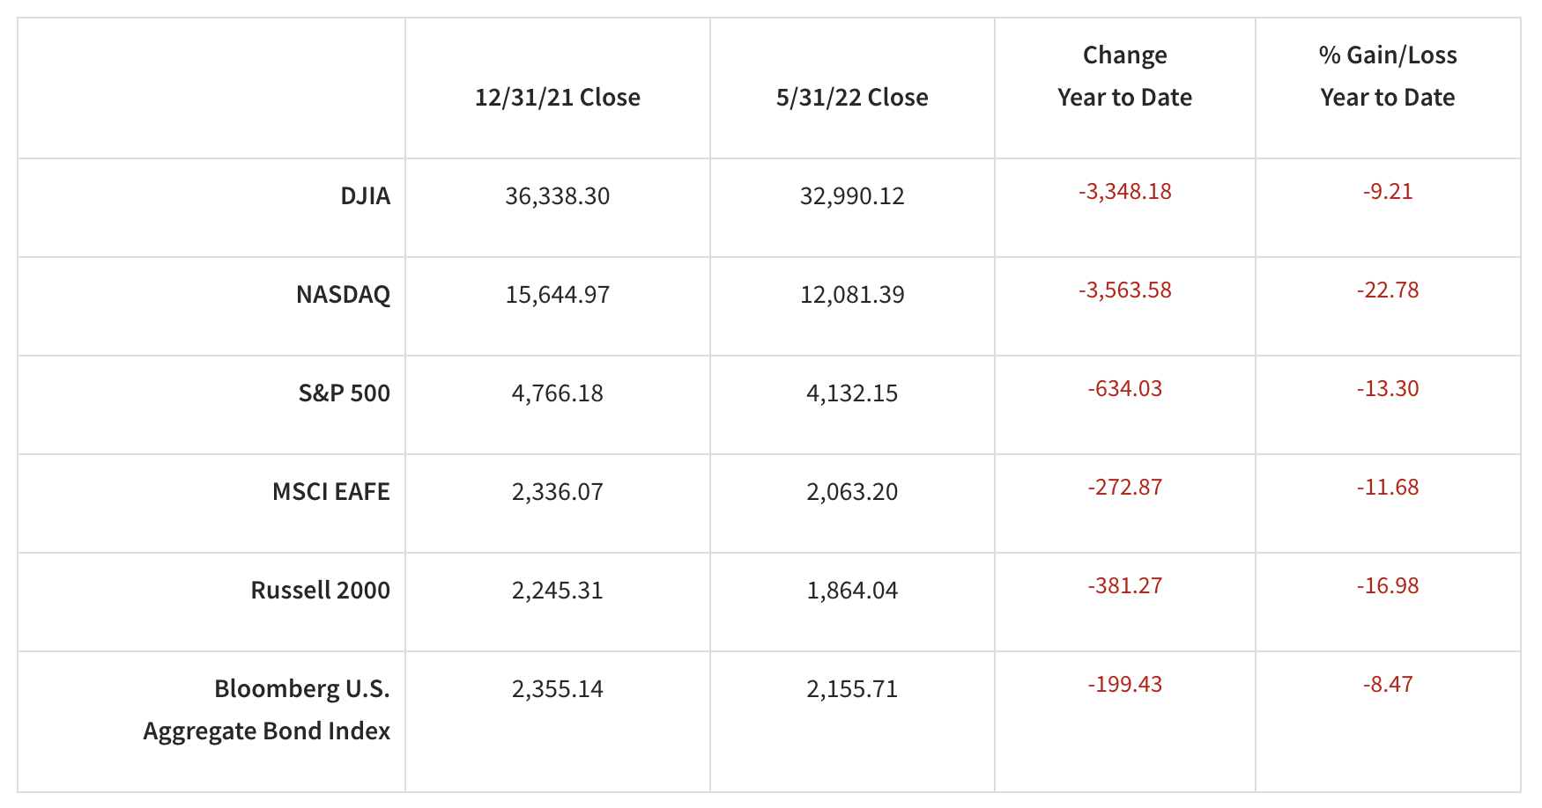
Task: Select the bond index percent loss -8.47
Action: (x=1387, y=684)
